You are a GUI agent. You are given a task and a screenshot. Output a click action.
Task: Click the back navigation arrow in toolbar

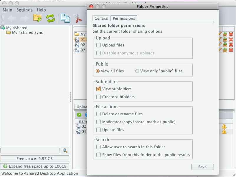(x=12, y=19)
